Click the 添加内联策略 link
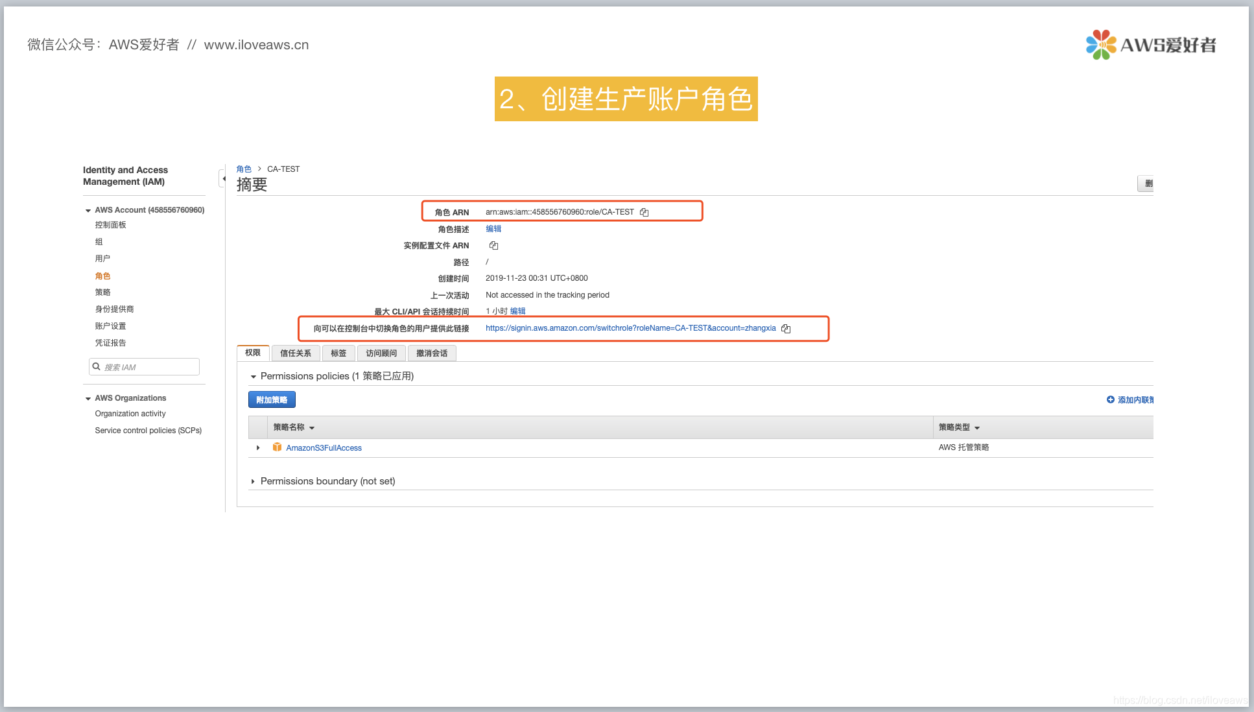This screenshot has height=712, width=1254. tap(1135, 400)
